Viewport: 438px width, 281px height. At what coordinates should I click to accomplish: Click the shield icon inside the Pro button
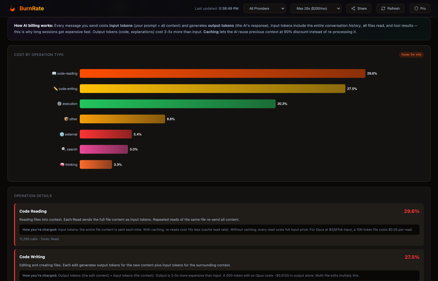(x=416, y=8)
